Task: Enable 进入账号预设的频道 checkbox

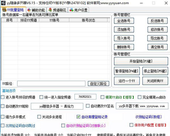Action: point(3,97)
